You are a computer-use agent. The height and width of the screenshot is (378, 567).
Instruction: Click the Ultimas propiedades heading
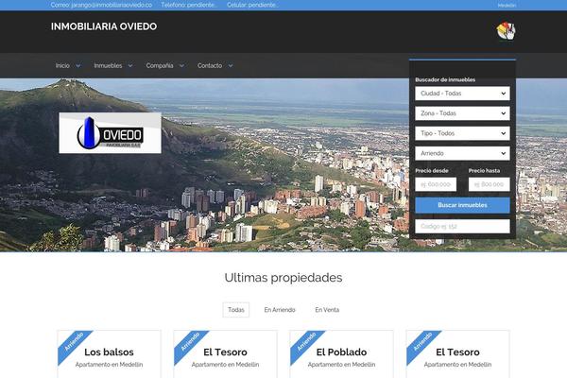tap(283, 278)
